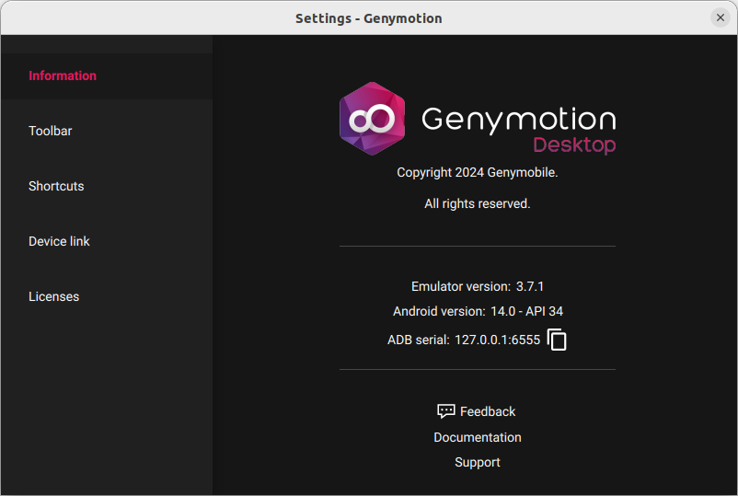Click the Copyright 2024 Genymobile text
The height and width of the screenshot is (496, 738).
[x=478, y=172]
